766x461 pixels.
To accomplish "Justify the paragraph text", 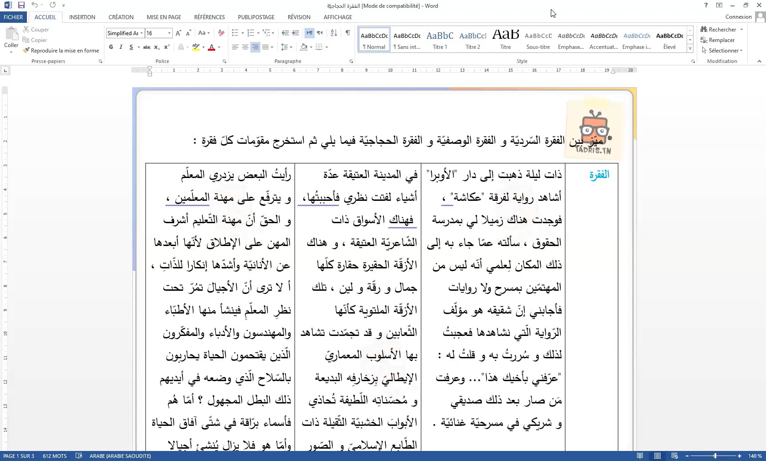I will coord(265,47).
